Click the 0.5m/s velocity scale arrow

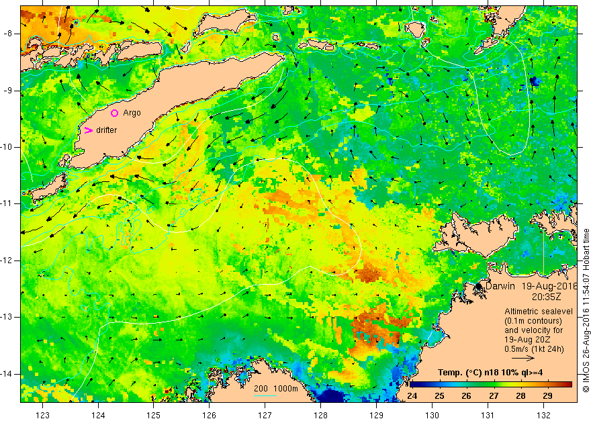tap(524, 359)
